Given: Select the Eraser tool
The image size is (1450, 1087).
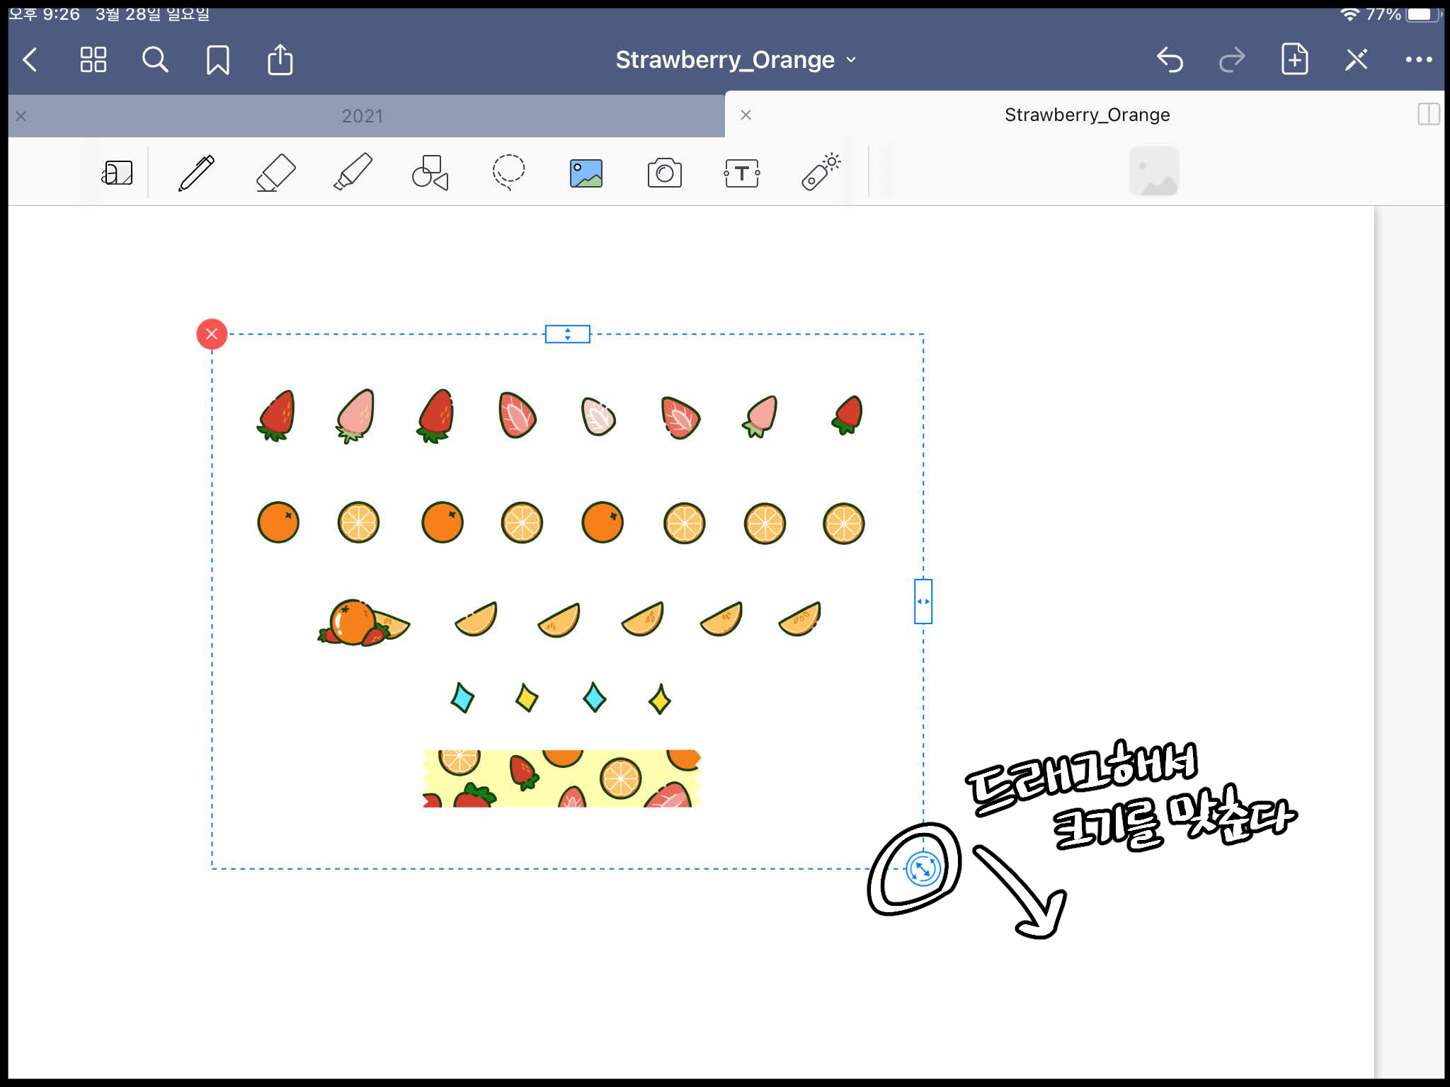Looking at the screenshot, I should coord(275,173).
